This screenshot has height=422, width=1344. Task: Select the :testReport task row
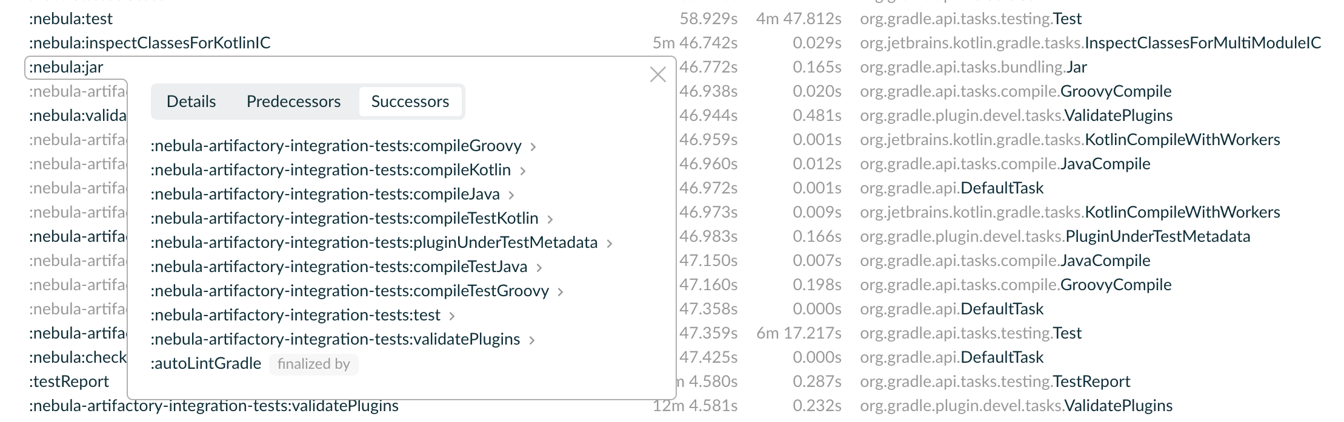(70, 381)
